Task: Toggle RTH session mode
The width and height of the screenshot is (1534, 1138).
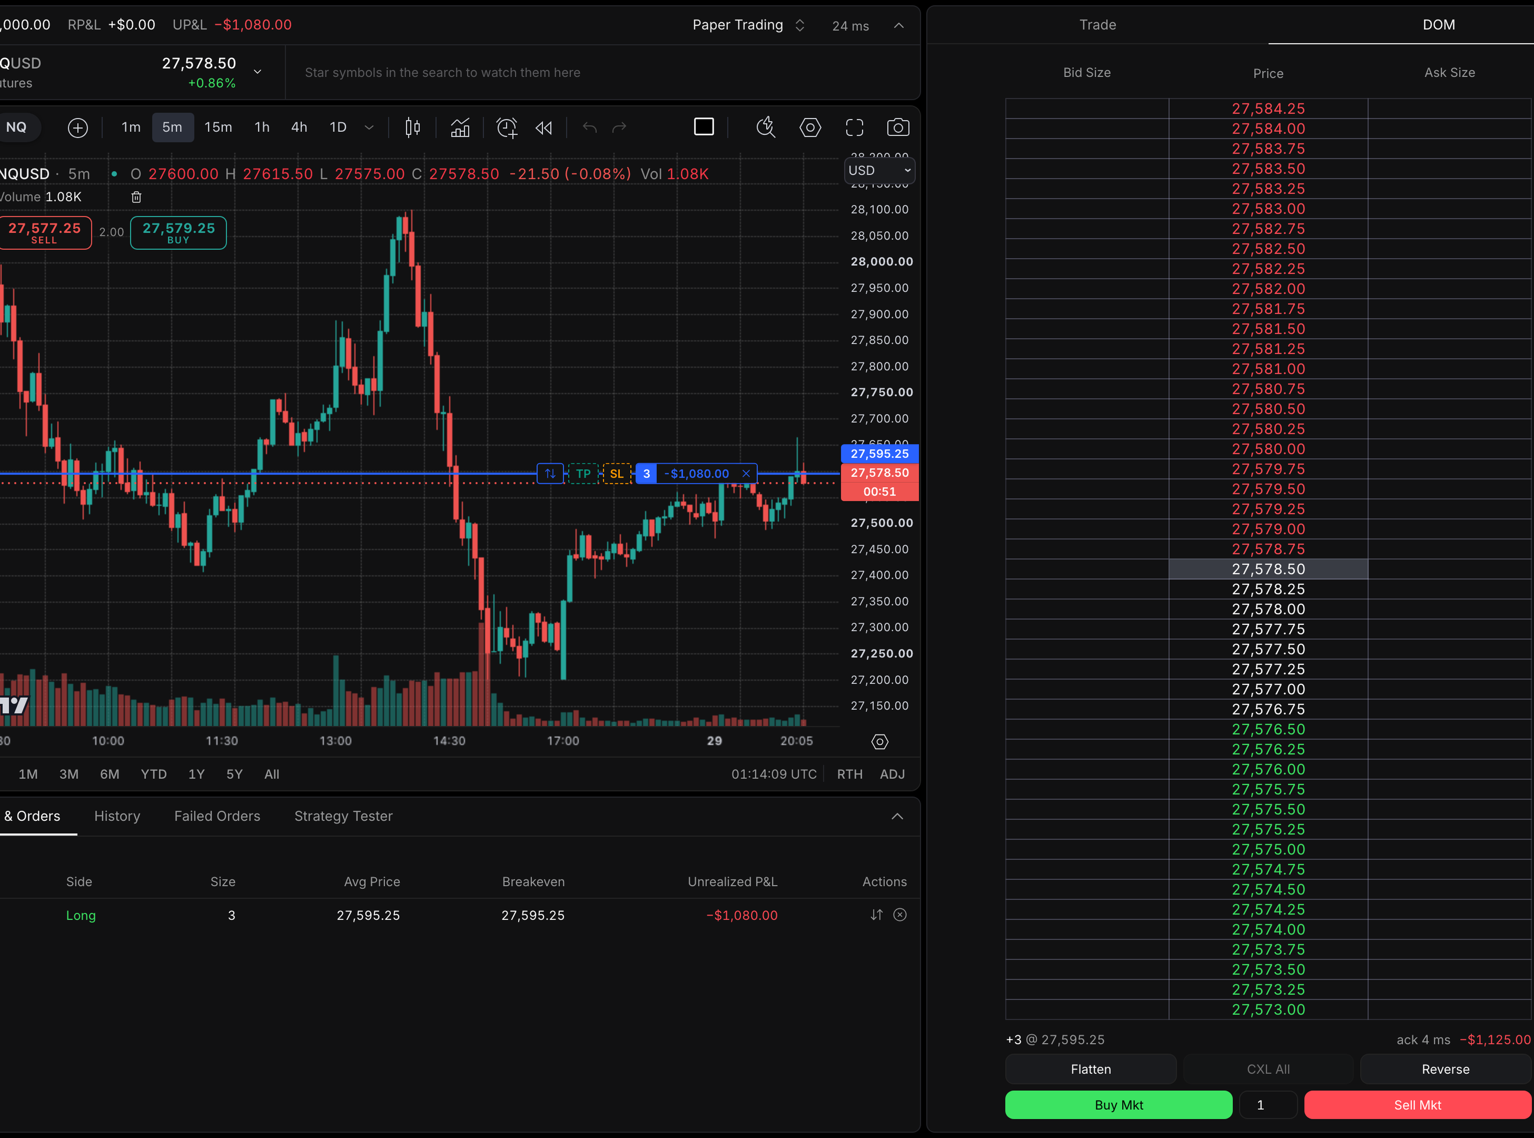Action: [850, 774]
